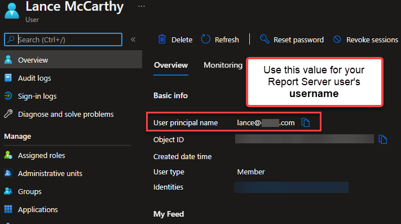Switch to the Overview tab

point(171,65)
